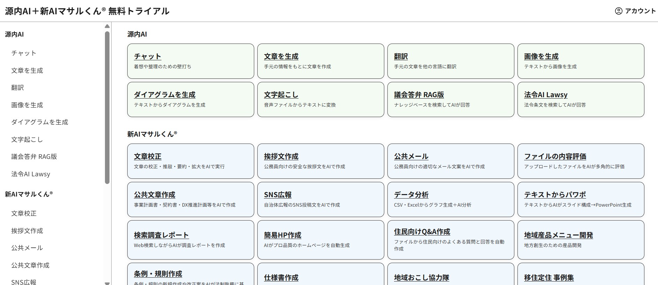This screenshot has width=658, height=285.
Task: Open the SNS広報 card
Action: click(x=321, y=199)
